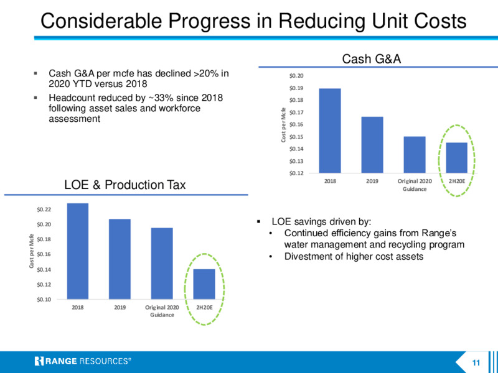Click the slide page number 11
Viewport: 498px width, 373px height.
pos(476,363)
